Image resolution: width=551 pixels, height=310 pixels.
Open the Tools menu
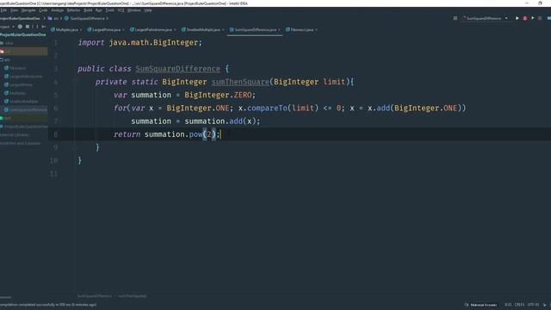[109, 10]
